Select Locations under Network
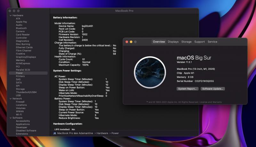Viewport: 256px width, 147px height. [21, 105]
